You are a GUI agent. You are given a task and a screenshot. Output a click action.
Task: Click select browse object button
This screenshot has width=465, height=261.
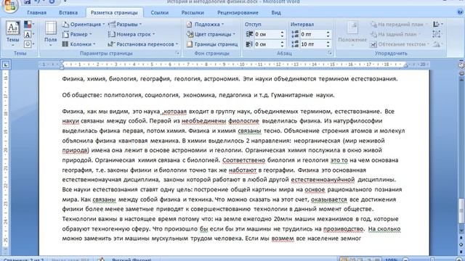click(461, 245)
